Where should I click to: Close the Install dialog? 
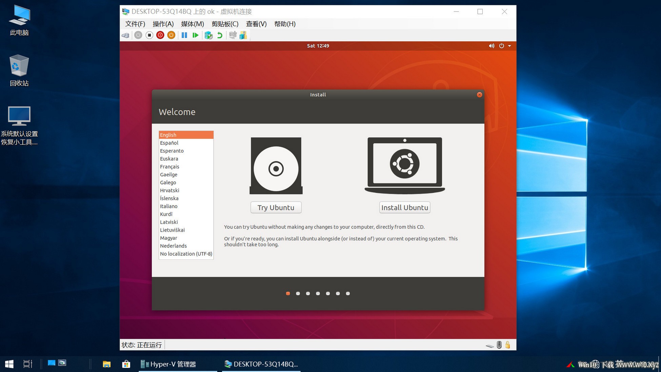(x=479, y=95)
